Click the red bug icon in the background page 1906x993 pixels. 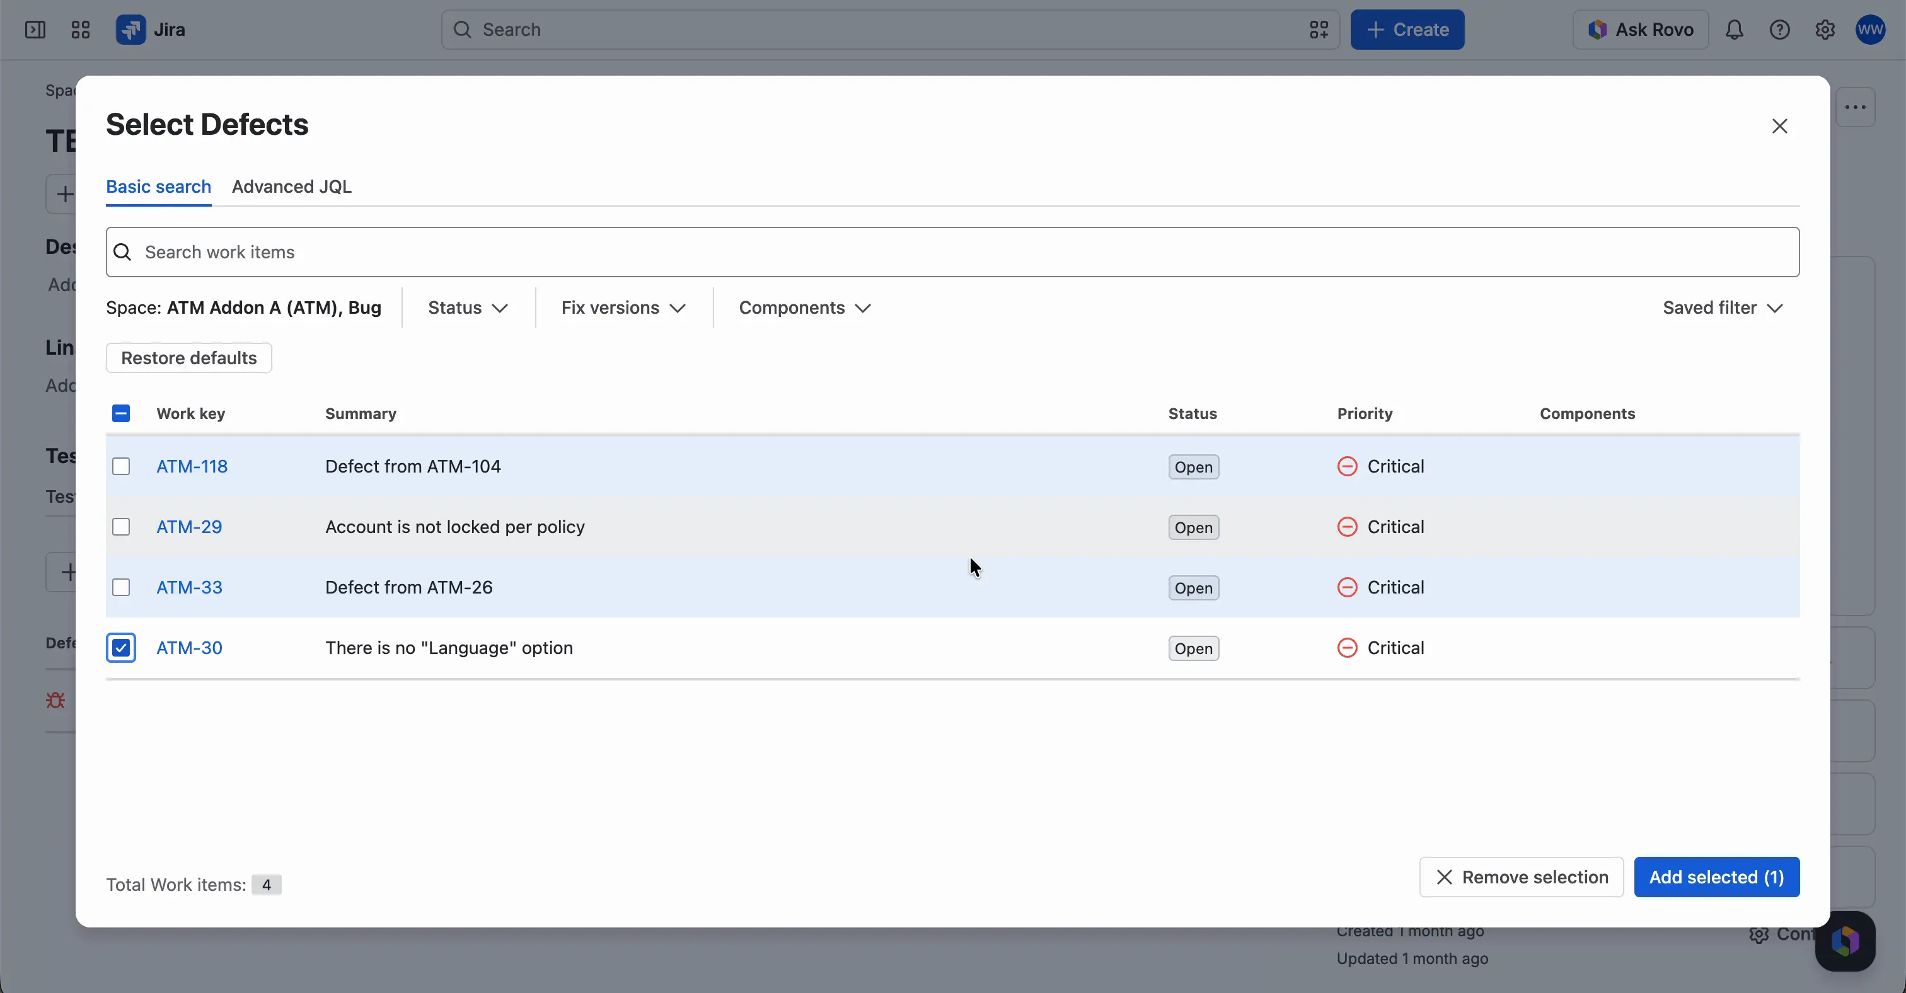point(55,699)
